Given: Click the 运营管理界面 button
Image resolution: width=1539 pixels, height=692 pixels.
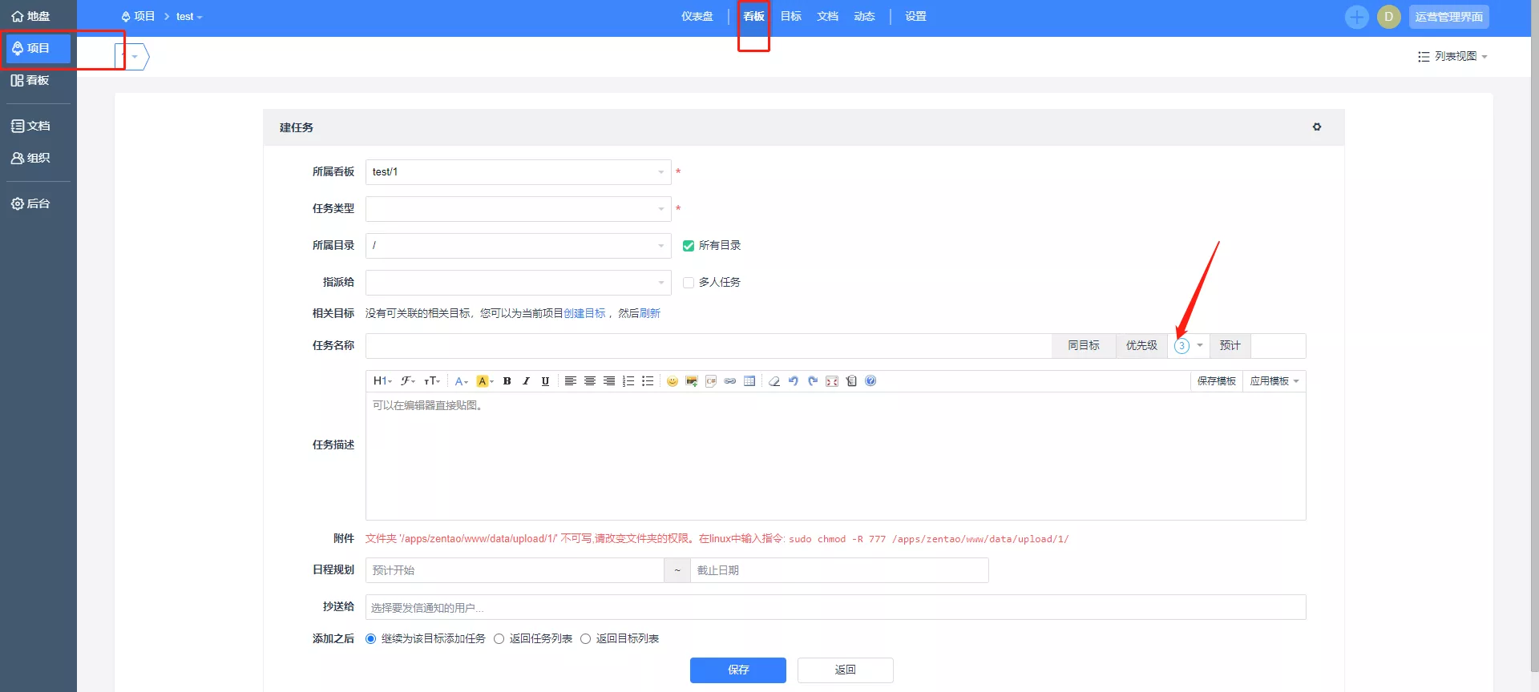Looking at the screenshot, I should pyautogui.click(x=1449, y=17).
